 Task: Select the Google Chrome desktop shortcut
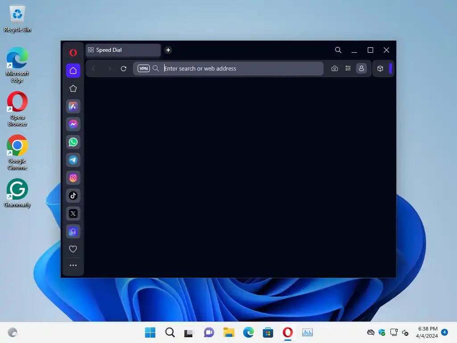pos(17,153)
